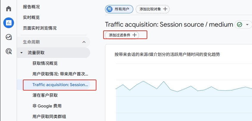
Task: Open dropdown arrow next to report title
Action: (247, 25)
